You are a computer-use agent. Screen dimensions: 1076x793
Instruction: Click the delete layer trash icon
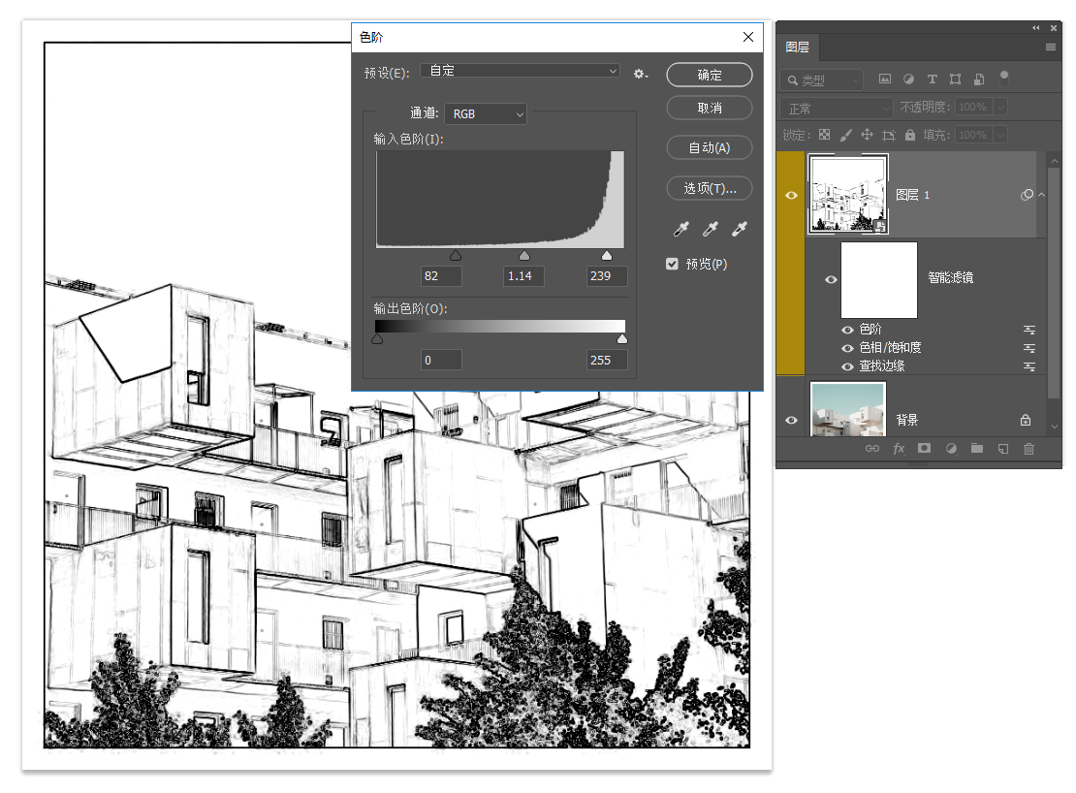point(1029,449)
